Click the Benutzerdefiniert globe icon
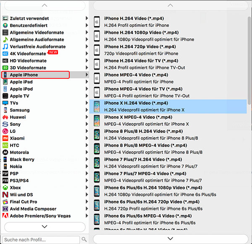Viewport: 252px width, 244px height. tap(5, 25)
